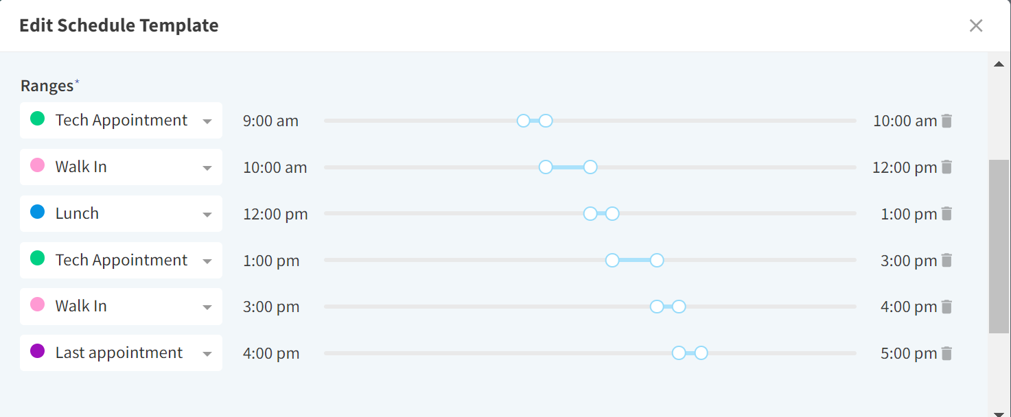
Task: Click the 12:00 pm end handle of Walk In slider
Action: pyautogui.click(x=590, y=167)
